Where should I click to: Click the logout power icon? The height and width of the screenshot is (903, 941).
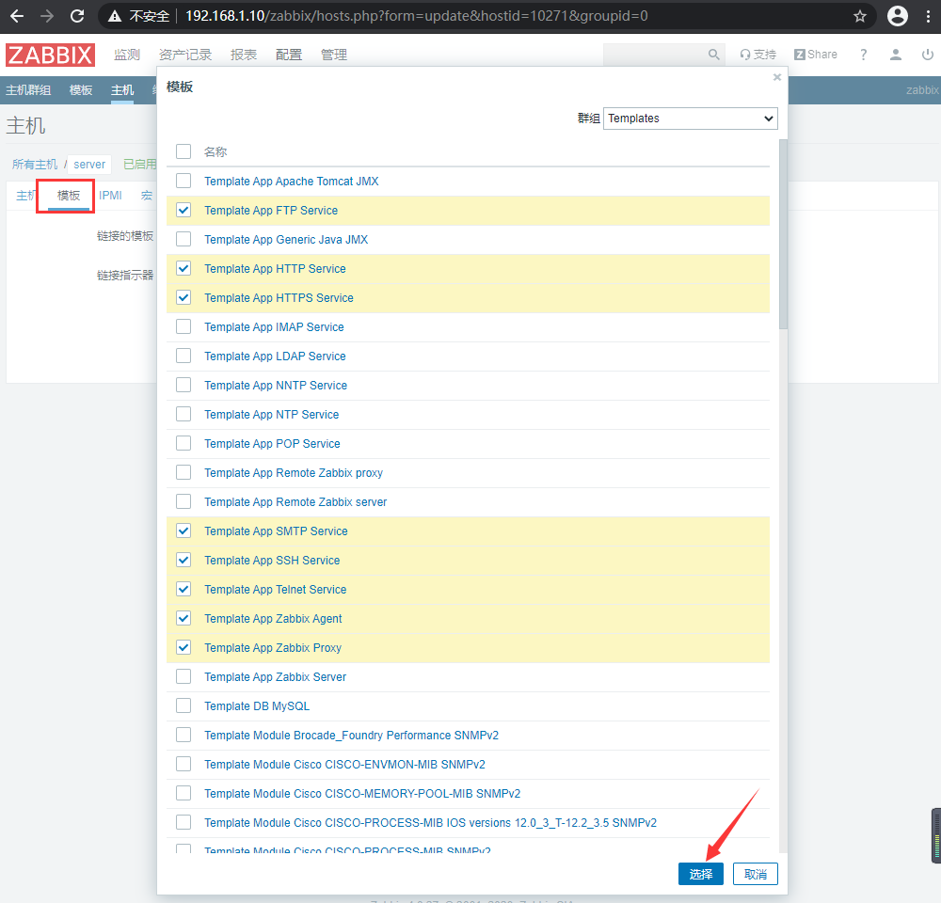(x=927, y=55)
